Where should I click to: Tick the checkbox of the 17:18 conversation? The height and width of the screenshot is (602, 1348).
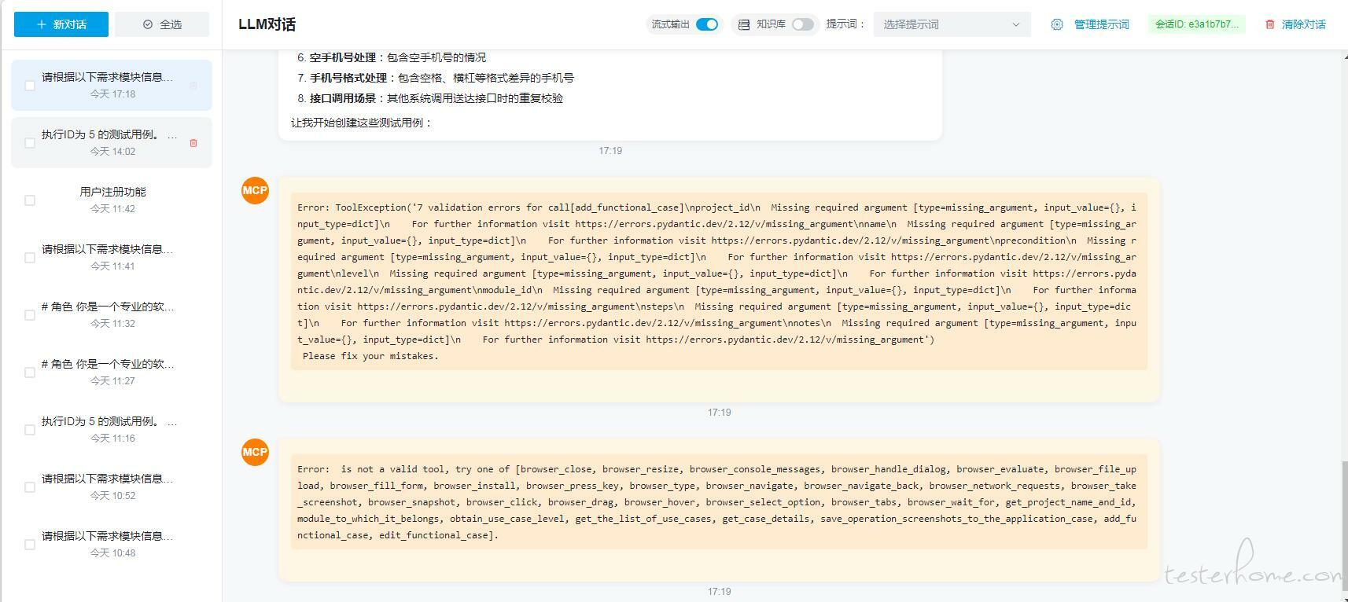(30, 86)
